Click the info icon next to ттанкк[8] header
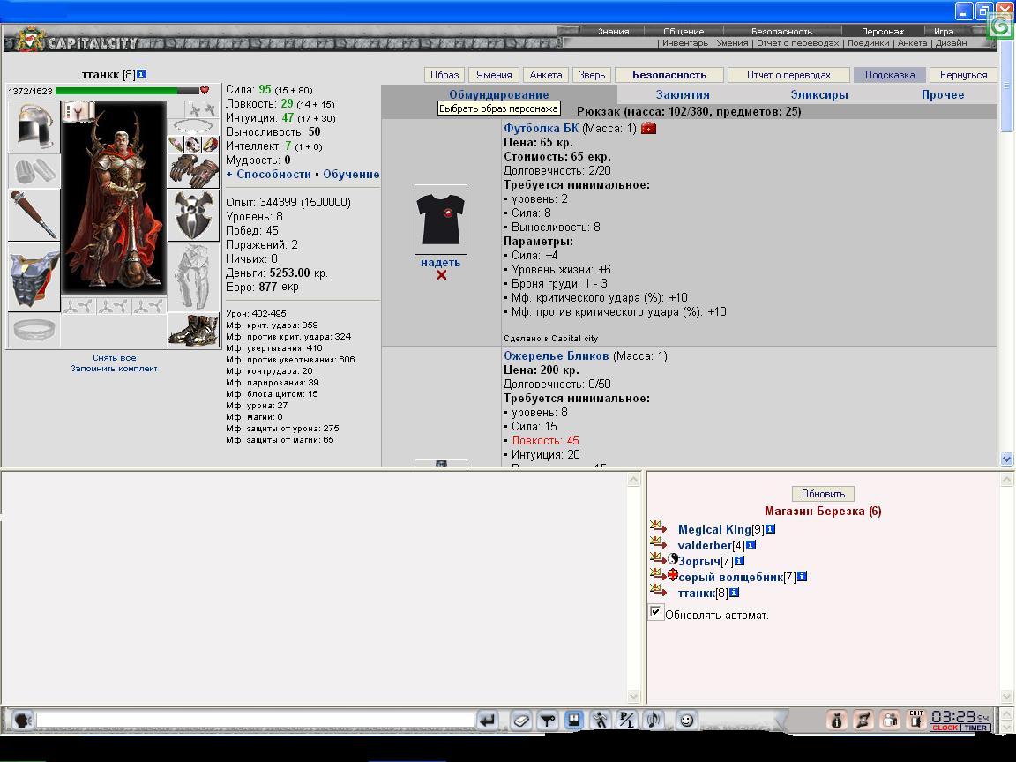 (141, 74)
